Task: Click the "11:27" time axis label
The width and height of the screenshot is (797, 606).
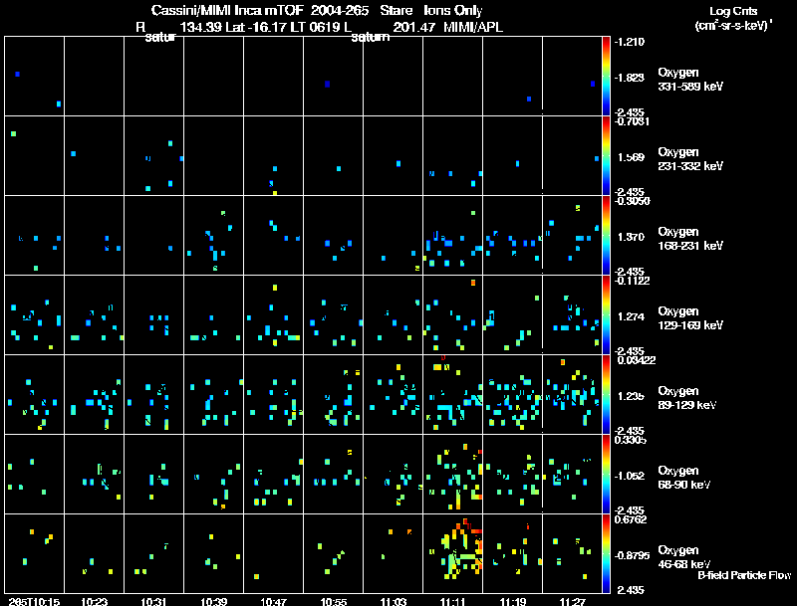Action: pyautogui.click(x=572, y=601)
